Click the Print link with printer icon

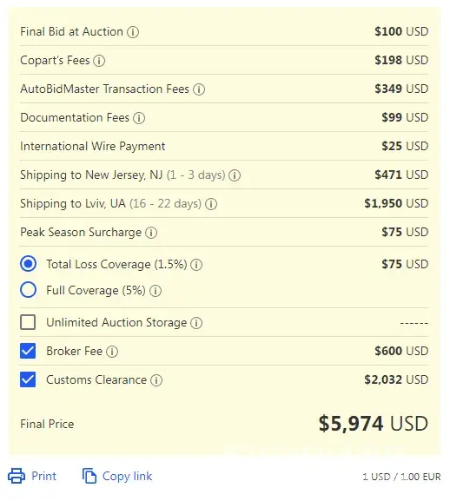pyautogui.click(x=32, y=476)
